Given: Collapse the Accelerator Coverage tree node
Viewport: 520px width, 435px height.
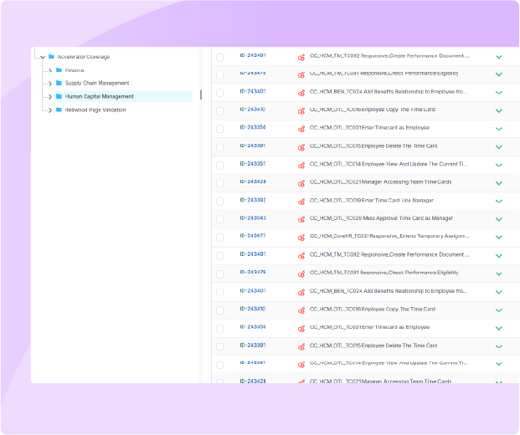Looking at the screenshot, I should coord(42,57).
